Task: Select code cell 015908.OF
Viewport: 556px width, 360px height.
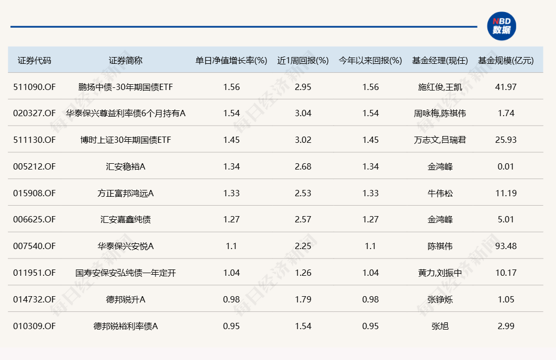Action: coord(35,193)
